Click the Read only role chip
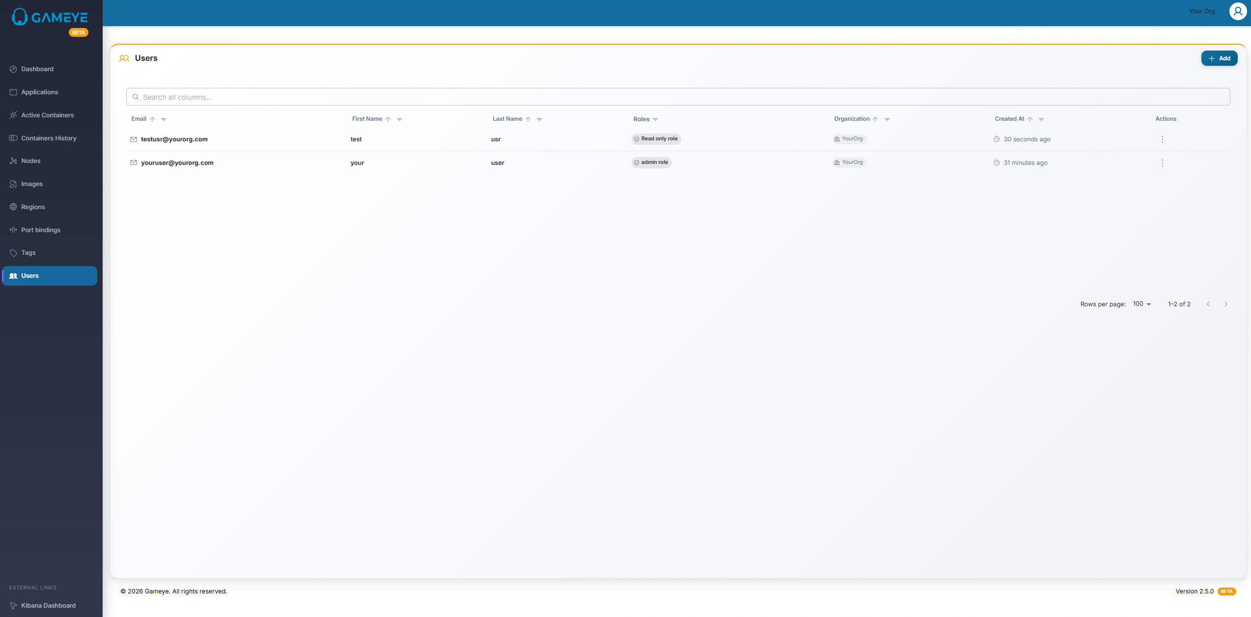Image resolution: width=1251 pixels, height=617 pixels. pos(656,139)
